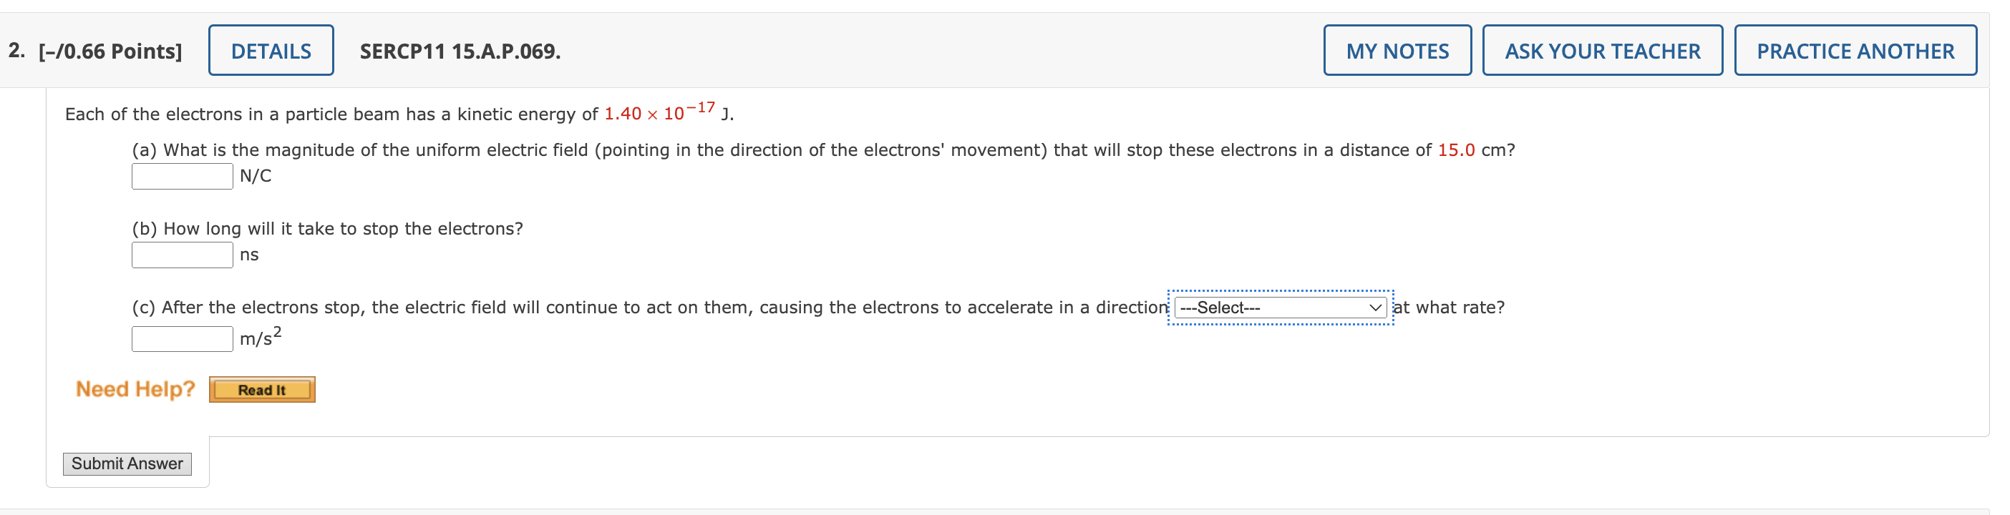Click the Submit Answer button
The image size is (2010, 515).
click(127, 463)
